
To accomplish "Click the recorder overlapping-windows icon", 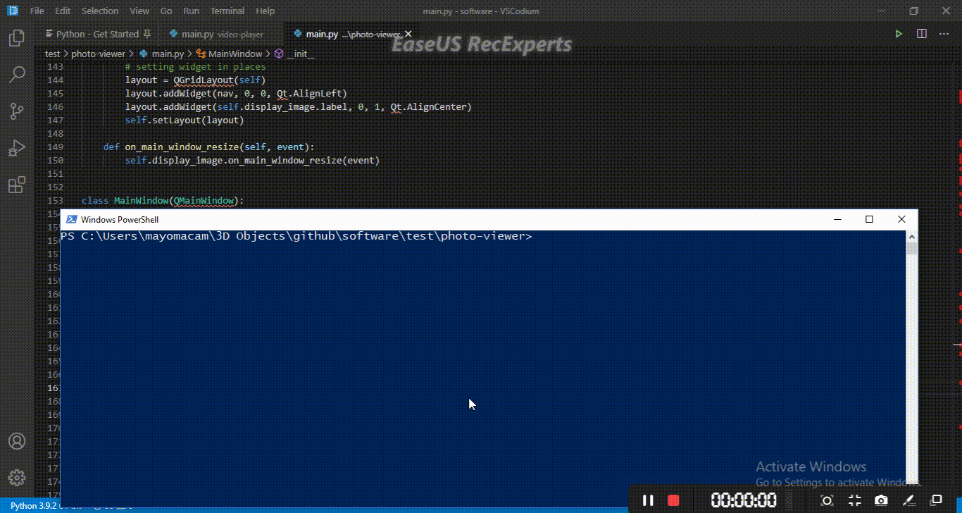I will coord(935,500).
